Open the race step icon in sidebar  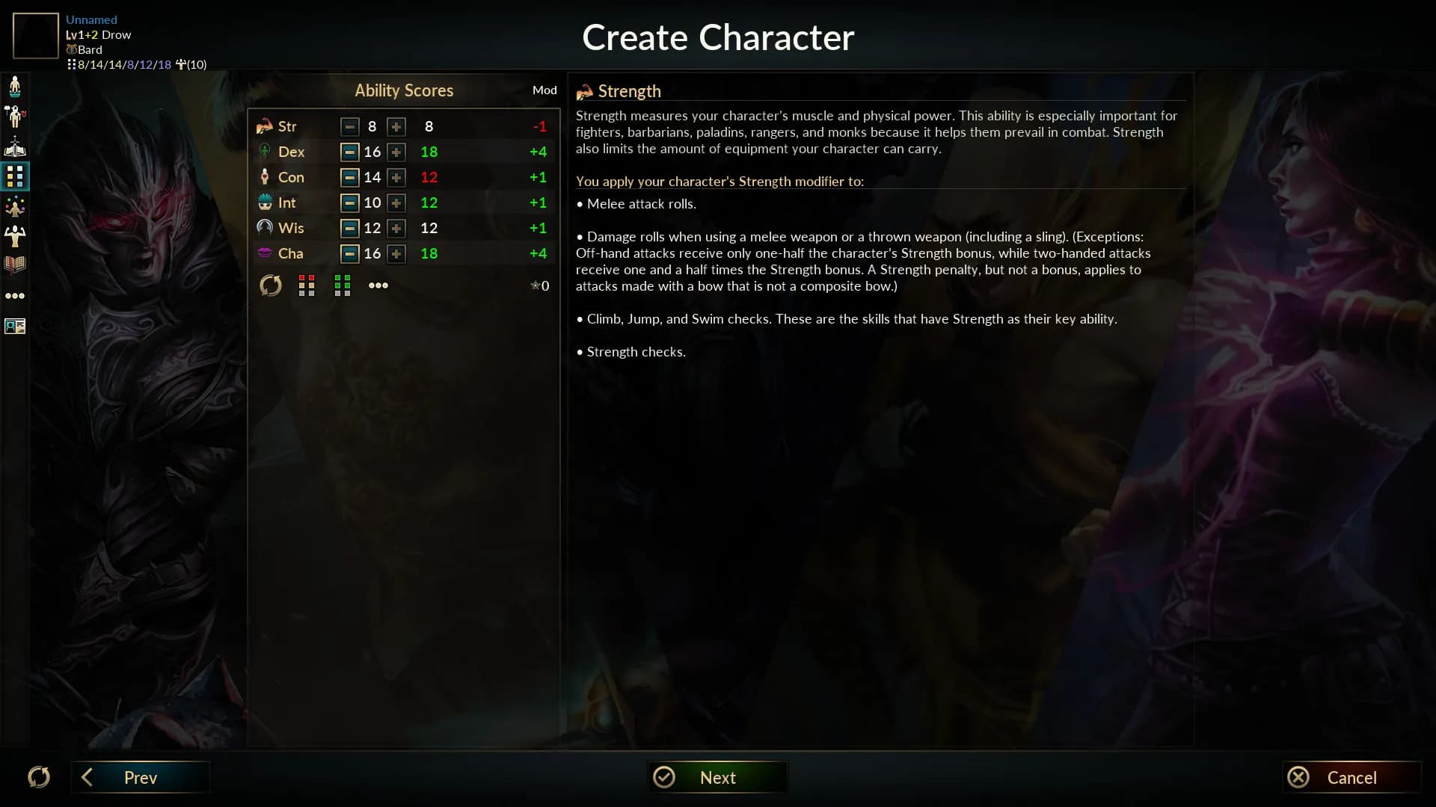(15, 87)
